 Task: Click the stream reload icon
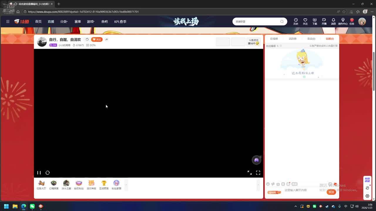tap(48, 173)
